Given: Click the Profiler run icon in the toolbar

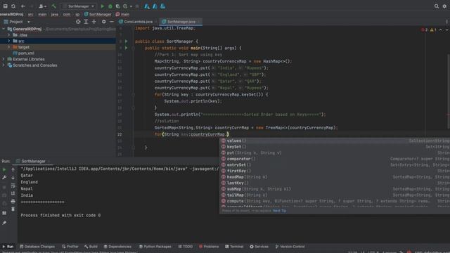Looking at the screenshot, I should tap(125, 6).
